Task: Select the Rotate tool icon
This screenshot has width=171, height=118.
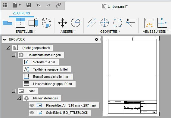Action: point(76,23)
